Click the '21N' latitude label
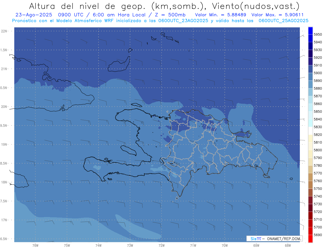This screenshot has width=323, height=249. [x=4, y=69]
